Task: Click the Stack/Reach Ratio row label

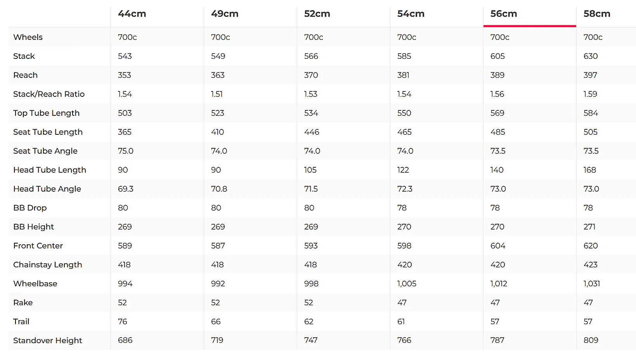Action: [49, 94]
